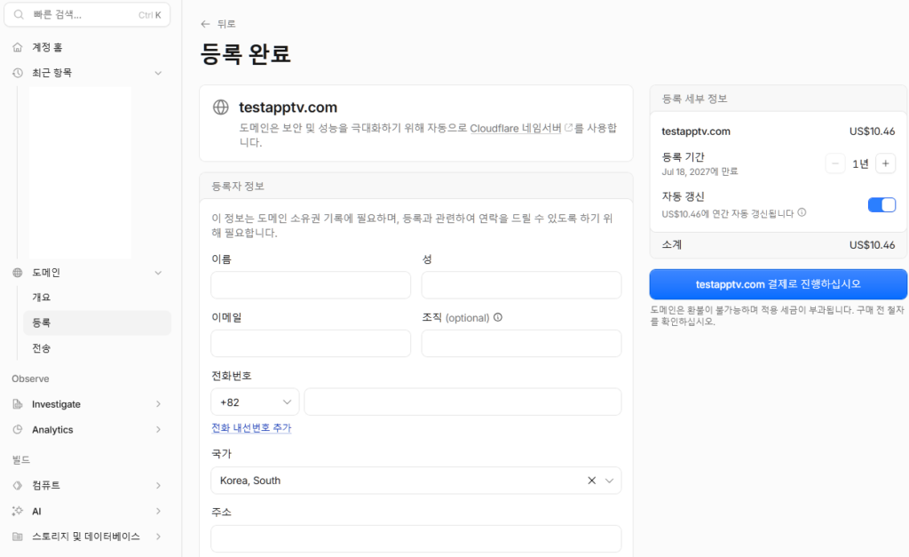This screenshot has width=909, height=557.
Task: Clear the Korea, South country selection
Action: click(591, 481)
